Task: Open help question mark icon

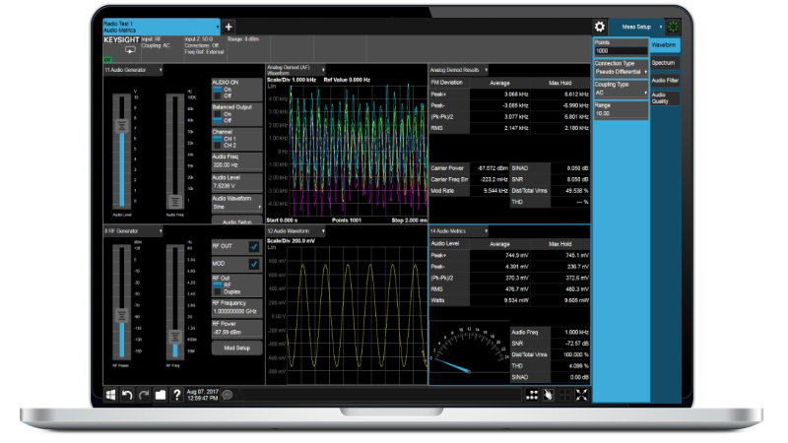Action: point(176,395)
